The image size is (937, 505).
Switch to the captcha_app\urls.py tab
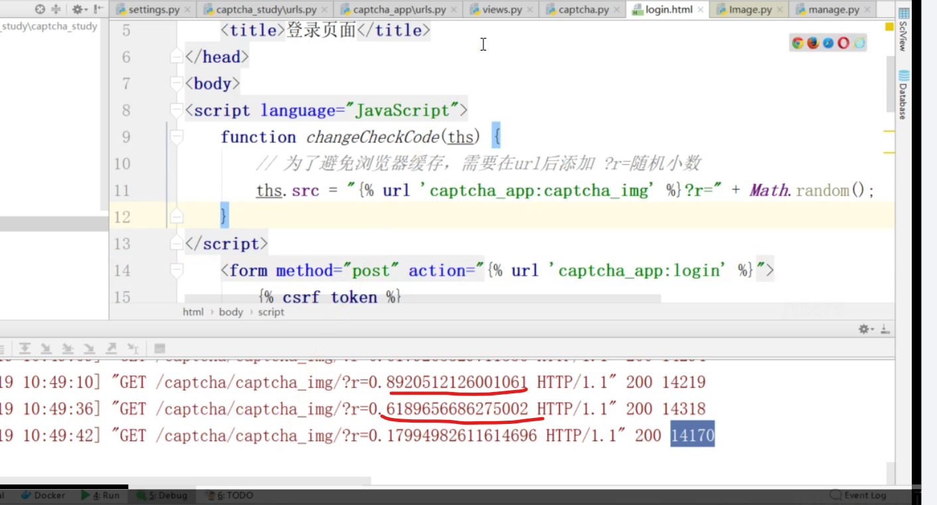[x=399, y=10]
